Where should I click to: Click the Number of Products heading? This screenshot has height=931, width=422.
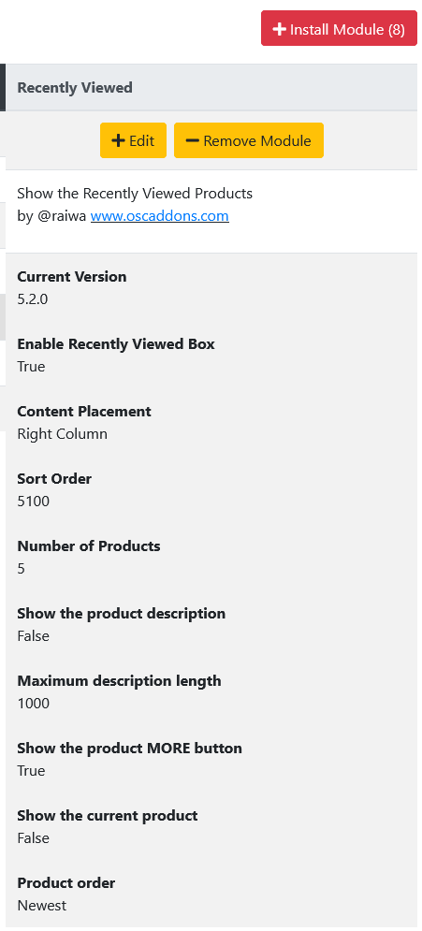[x=89, y=546]
